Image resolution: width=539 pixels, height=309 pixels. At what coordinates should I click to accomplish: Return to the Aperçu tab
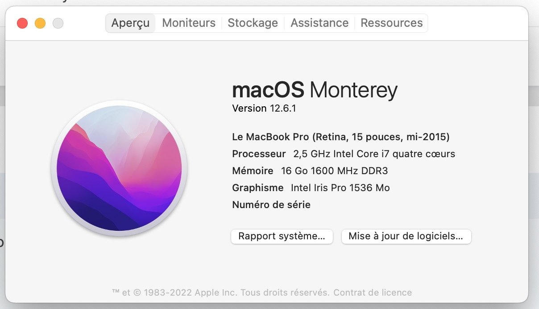pos(130,23)
